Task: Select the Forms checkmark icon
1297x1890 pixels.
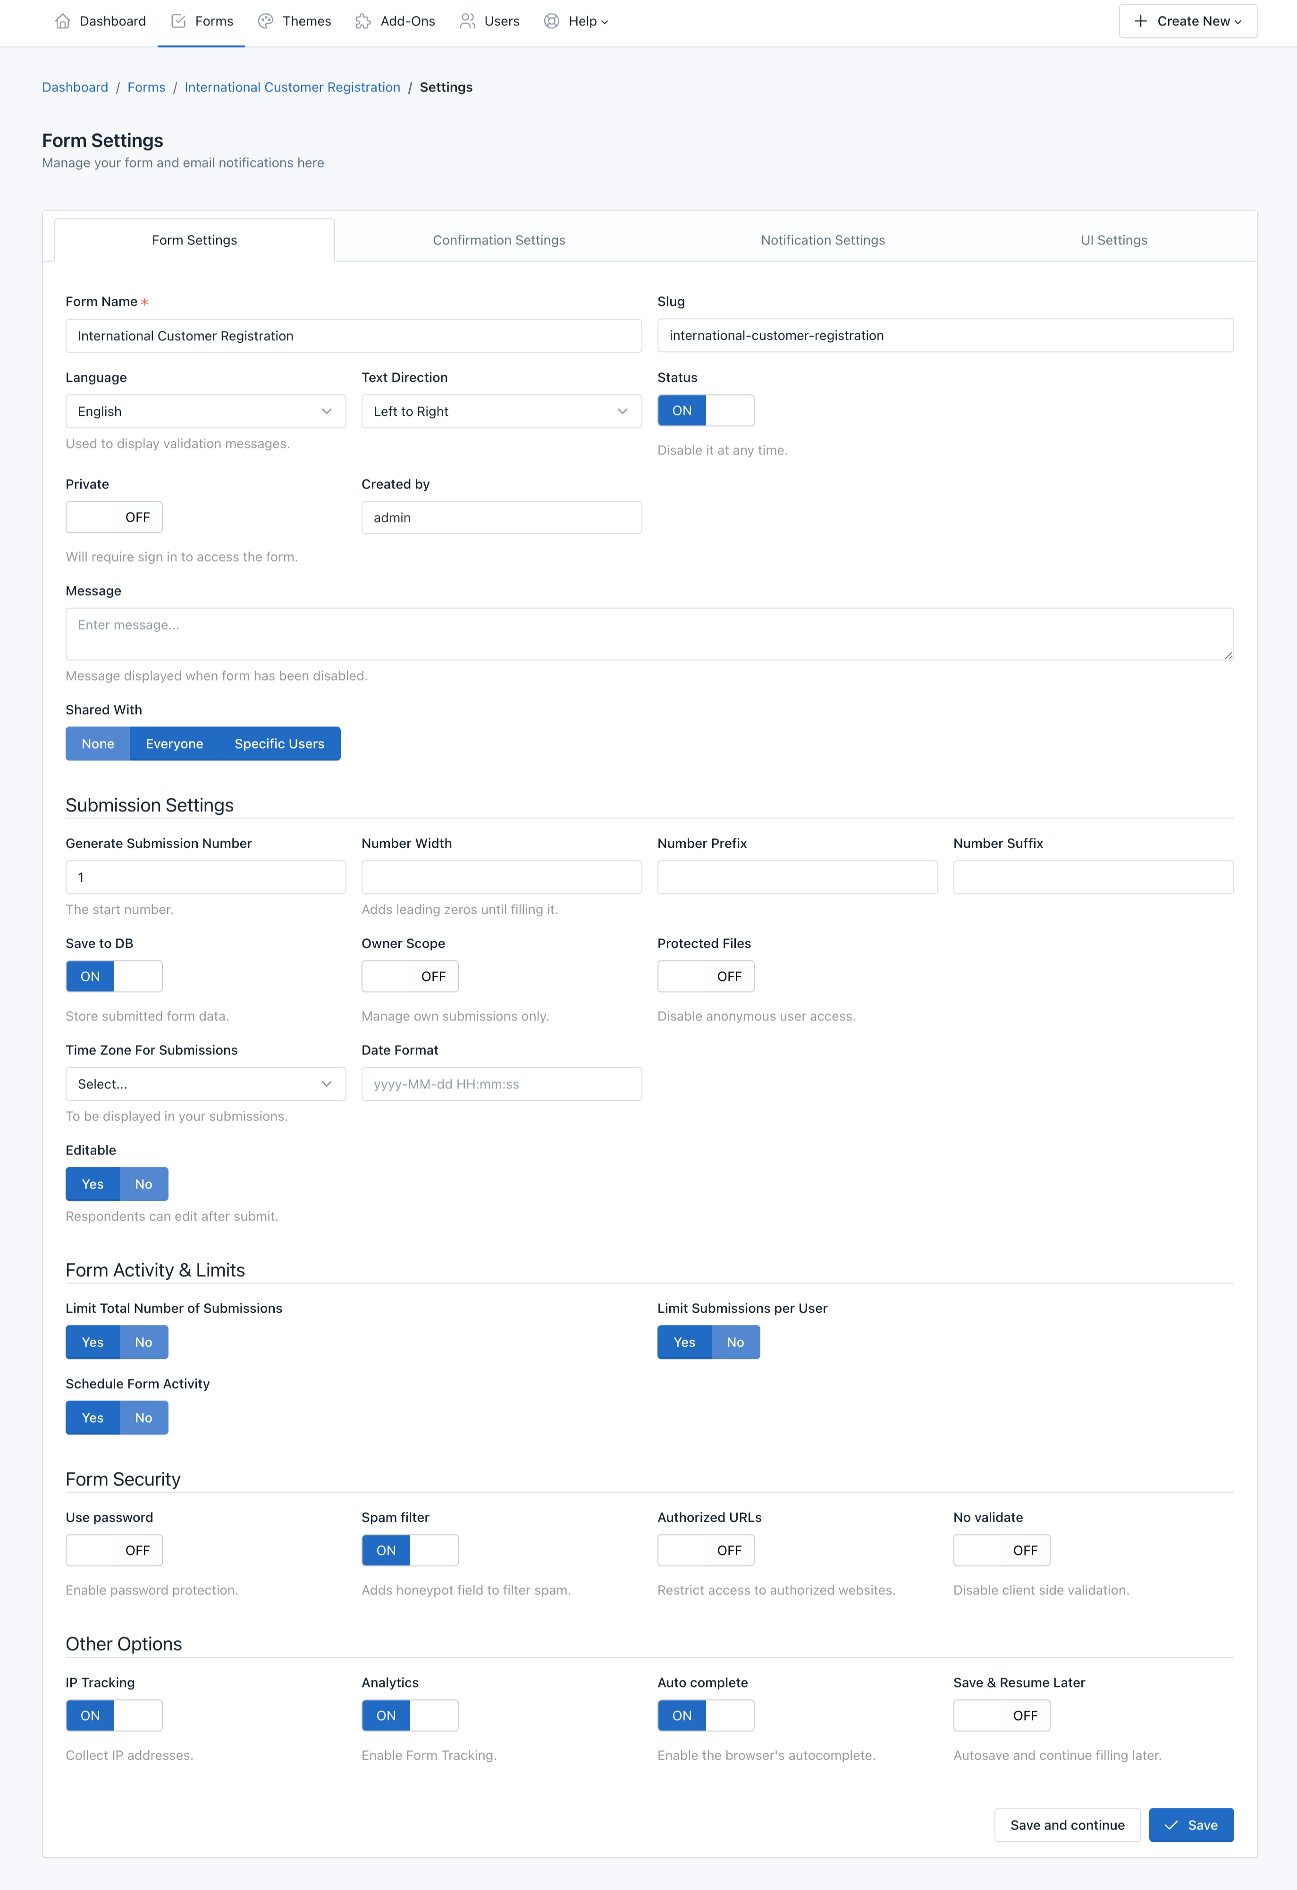Action: click(x=178, y=21)
